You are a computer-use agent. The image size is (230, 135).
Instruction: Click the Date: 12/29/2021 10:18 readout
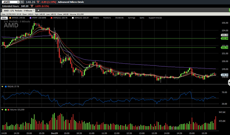[x=11, y=14]
